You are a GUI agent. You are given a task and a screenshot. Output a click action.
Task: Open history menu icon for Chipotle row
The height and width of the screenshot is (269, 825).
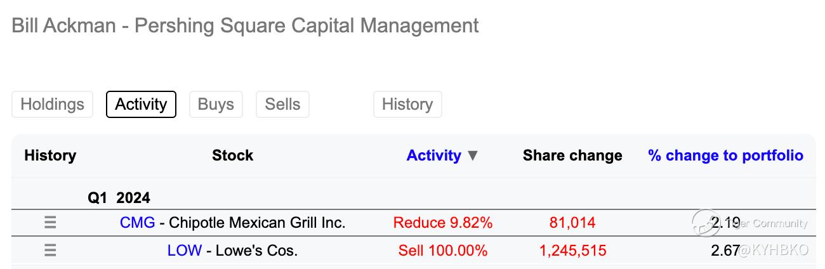[50, 223]
